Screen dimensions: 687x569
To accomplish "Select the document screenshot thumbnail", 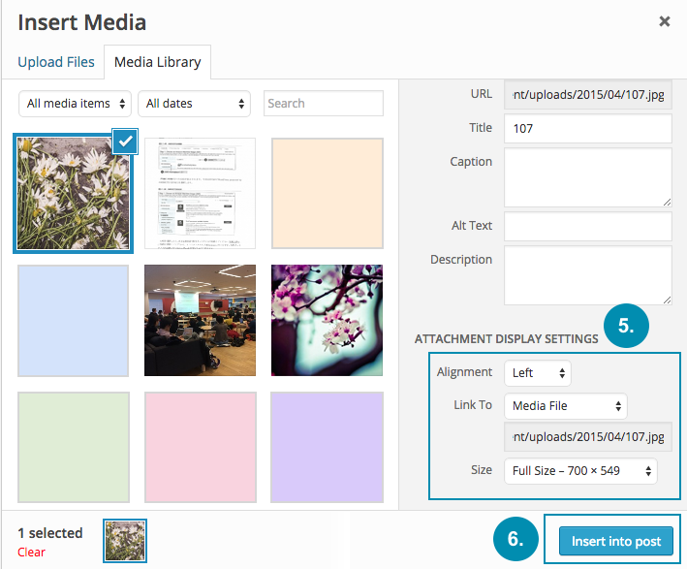I will coord(200,193).
